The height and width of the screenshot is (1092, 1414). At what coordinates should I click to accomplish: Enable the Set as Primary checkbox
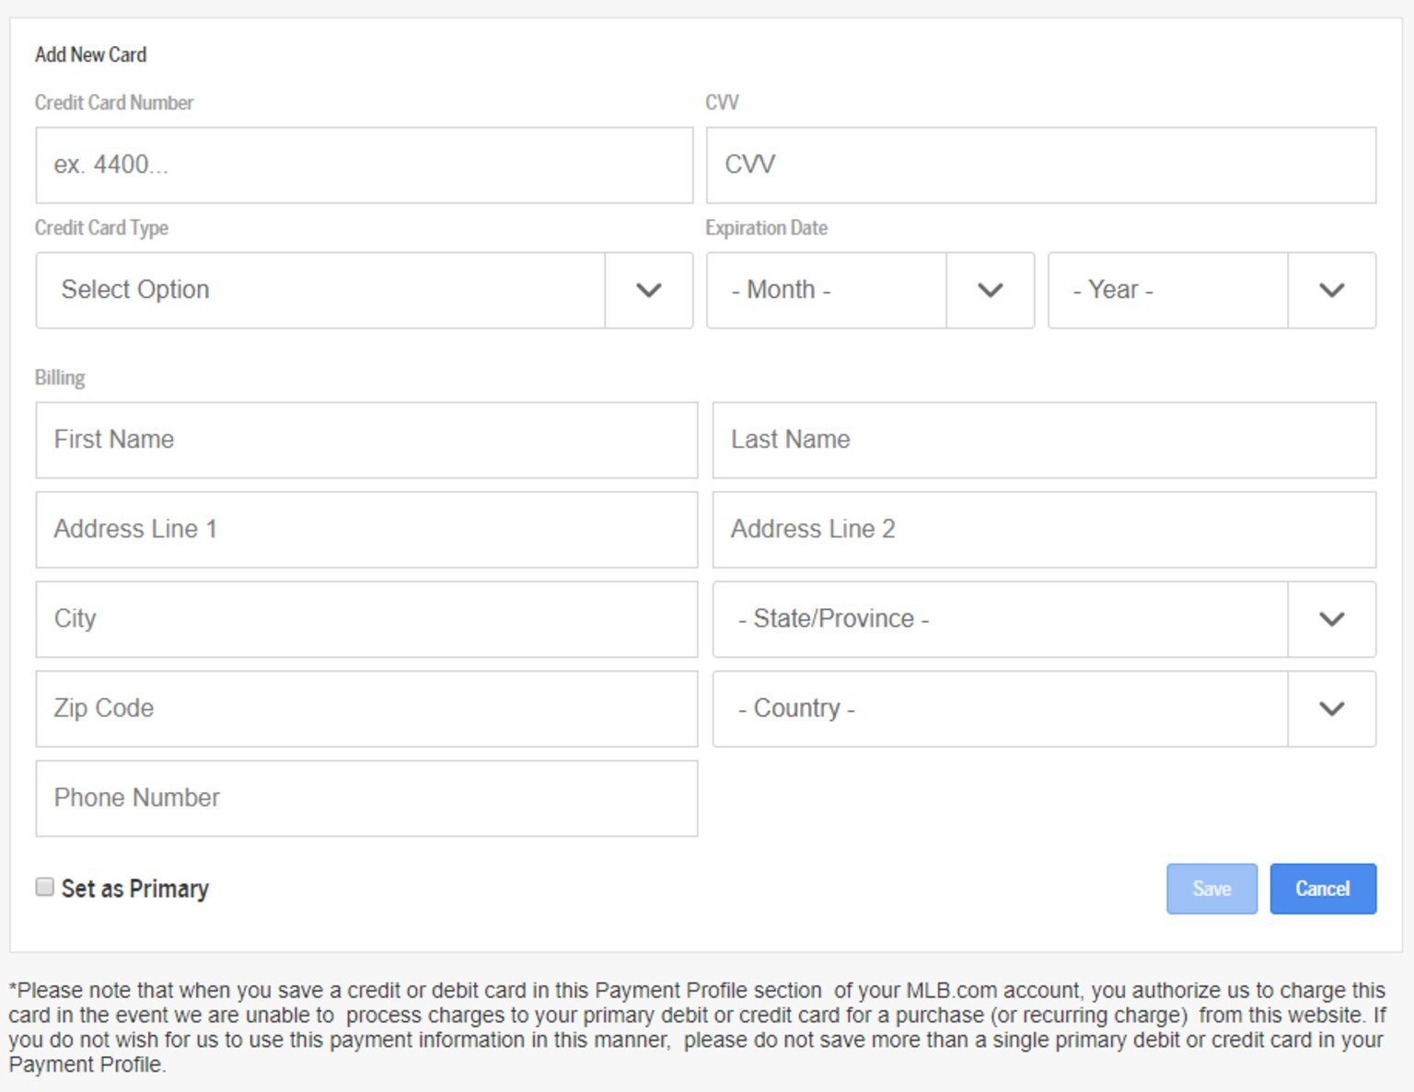[43, 887]
